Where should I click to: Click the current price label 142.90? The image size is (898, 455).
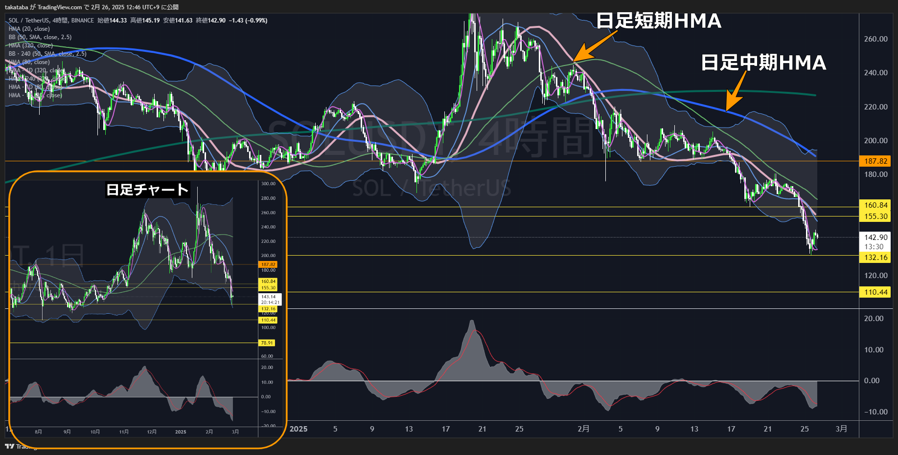[875, 238]
